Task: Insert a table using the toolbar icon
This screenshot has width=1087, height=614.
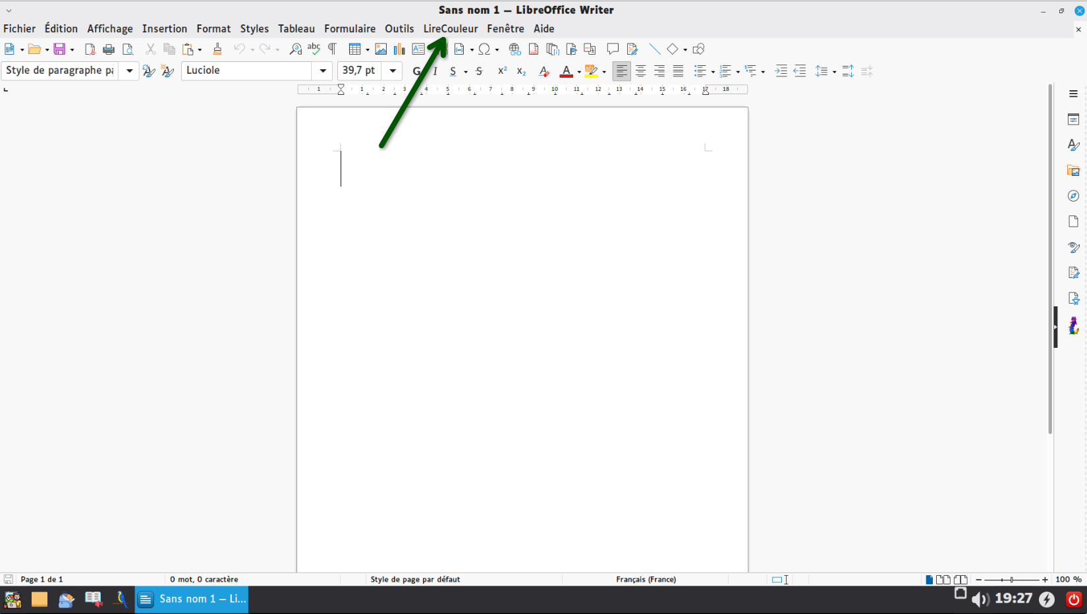Action: pos(354,49)
